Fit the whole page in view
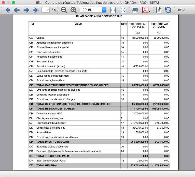The height and width of the screenshot is (177, 195). tap(123, 10)
